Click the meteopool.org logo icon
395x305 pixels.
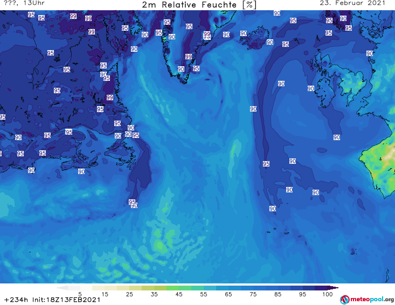point(345,300)
